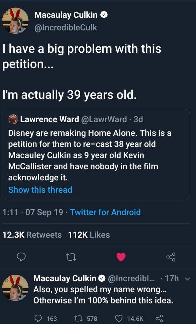Unlike the tweet via red heart

point(121,257)
